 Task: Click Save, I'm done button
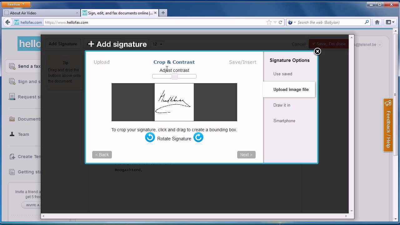coord(328,44)
